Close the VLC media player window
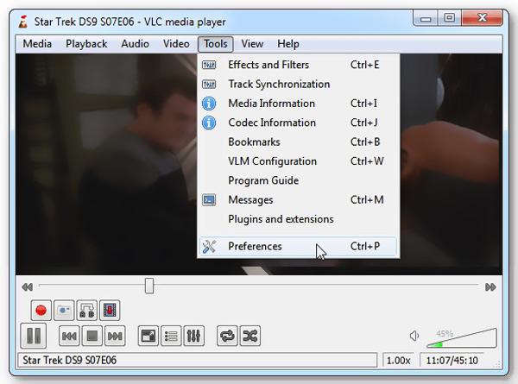The height and width of the screenshot is (384, 518). [483, 18]
